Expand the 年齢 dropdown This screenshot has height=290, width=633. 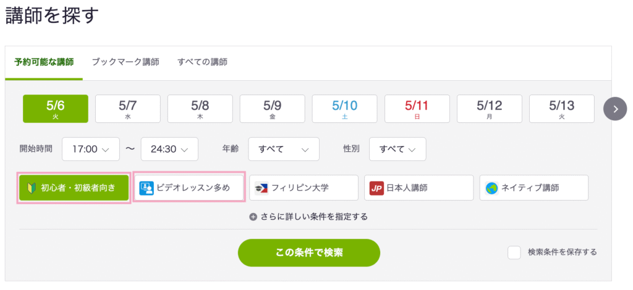tap(284, 149)
